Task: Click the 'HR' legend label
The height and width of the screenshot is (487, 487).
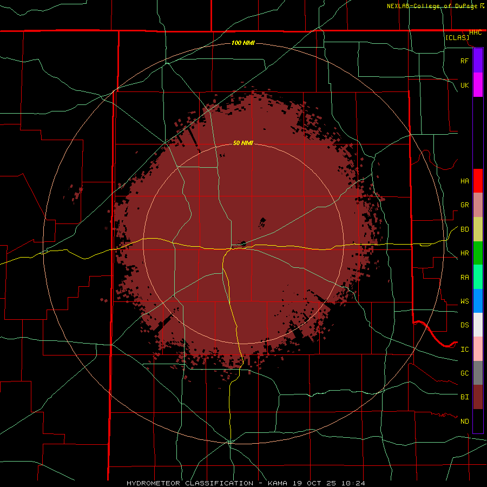Action: pos(464,253)
